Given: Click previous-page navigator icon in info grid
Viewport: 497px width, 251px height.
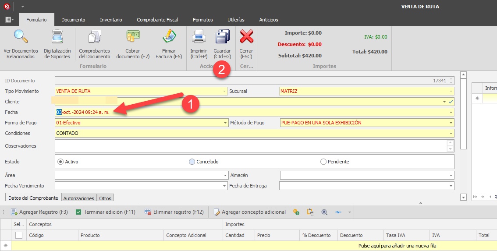Looking at the screenshot, I should (483, 197).
